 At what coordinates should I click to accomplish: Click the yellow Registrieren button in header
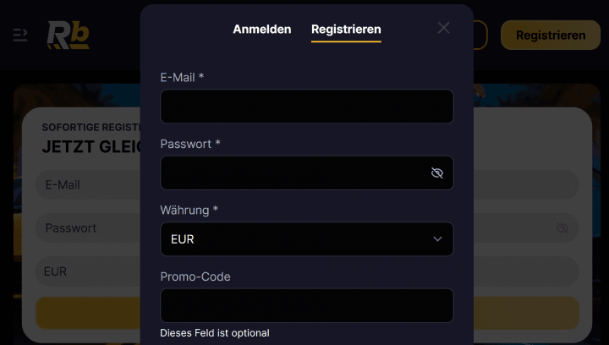(551, 35)
